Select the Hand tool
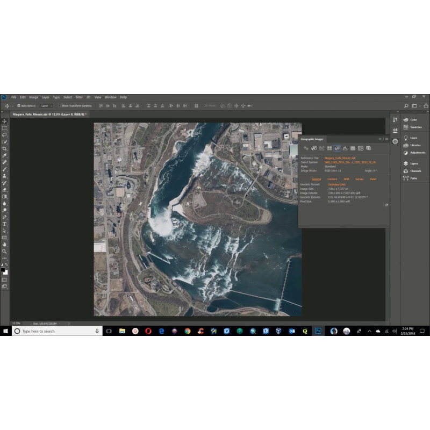The width and height of the screenshot is (430, 430). tap(4, 244)
